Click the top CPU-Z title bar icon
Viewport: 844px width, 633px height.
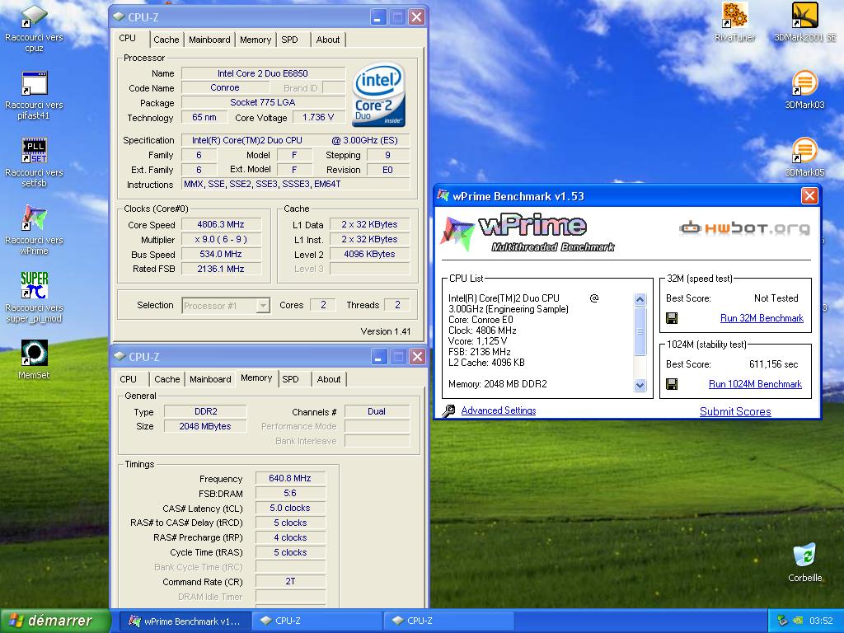pos(120,17)
